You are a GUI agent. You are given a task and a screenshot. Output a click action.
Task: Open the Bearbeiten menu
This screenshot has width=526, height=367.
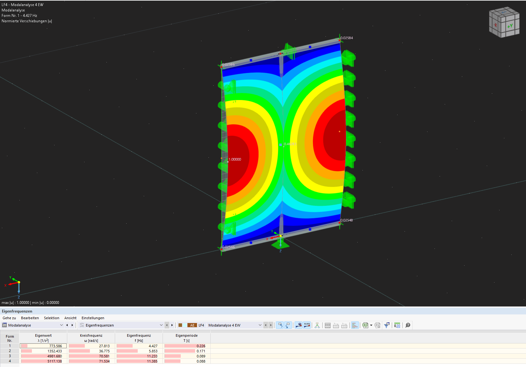pyautogui.click(x=30, y=318)
